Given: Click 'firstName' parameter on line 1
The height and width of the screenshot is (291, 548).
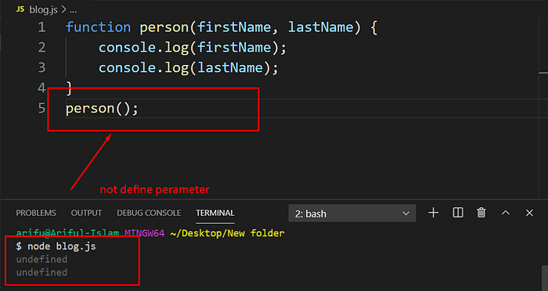Looking at the screenshot, I should 234,27.
